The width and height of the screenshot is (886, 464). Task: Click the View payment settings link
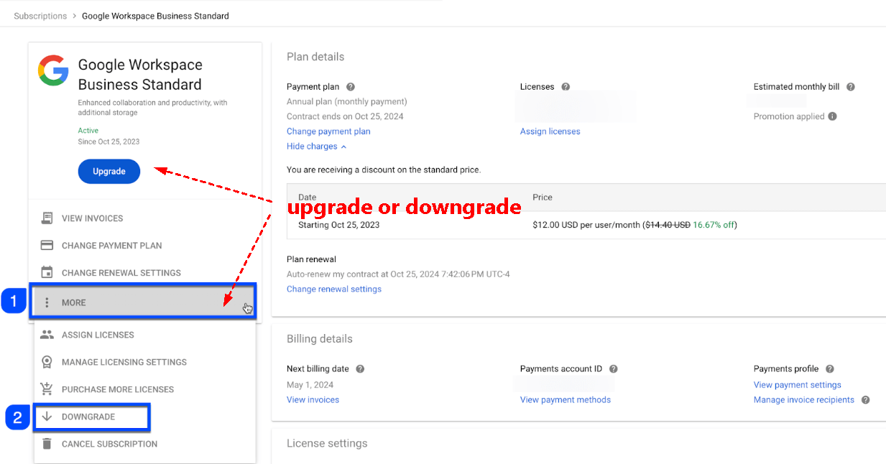[x=798, y=385]
